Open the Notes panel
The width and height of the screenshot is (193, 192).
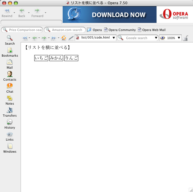pyautogui.click(x=10, y=100)
